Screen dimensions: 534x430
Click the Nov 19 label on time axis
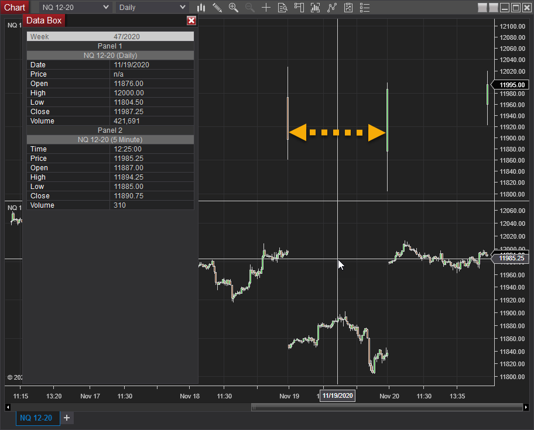tap(289, 396)
